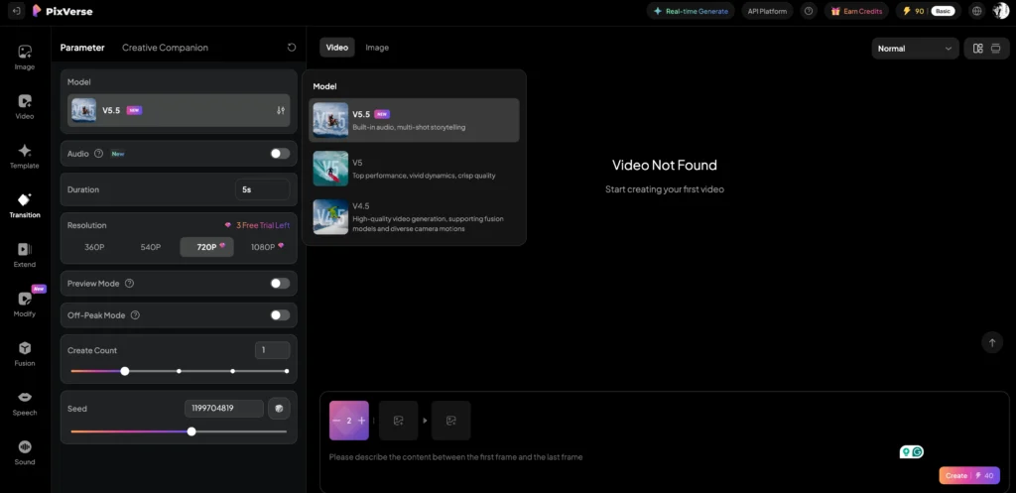Click the scroll-to-top arrow button
The image size is (1016, 493).
point(992,342)
